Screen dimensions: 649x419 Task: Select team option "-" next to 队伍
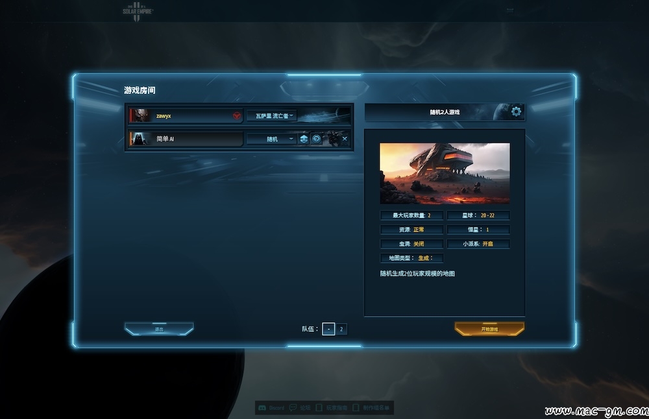coord(328,329)
